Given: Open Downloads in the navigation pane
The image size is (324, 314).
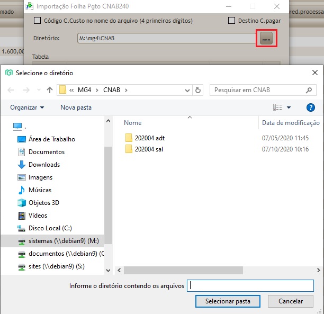Looking at the screenshot, I should pyautogui.click(x=44, y=165).
